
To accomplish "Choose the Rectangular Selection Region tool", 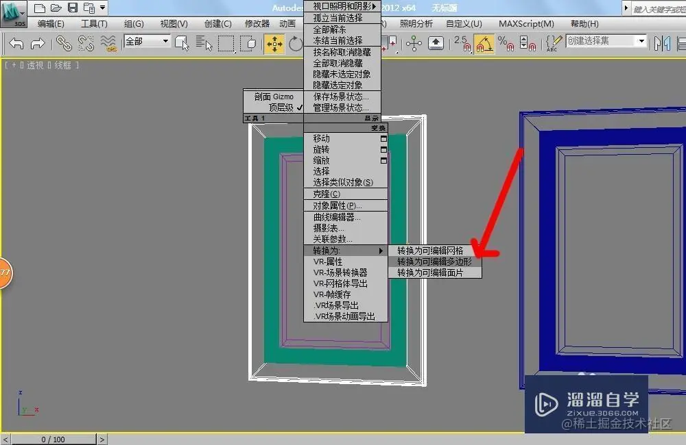I will point(226,44).
